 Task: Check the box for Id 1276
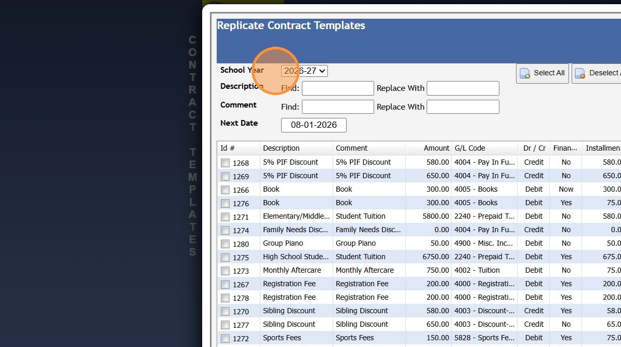225,204
